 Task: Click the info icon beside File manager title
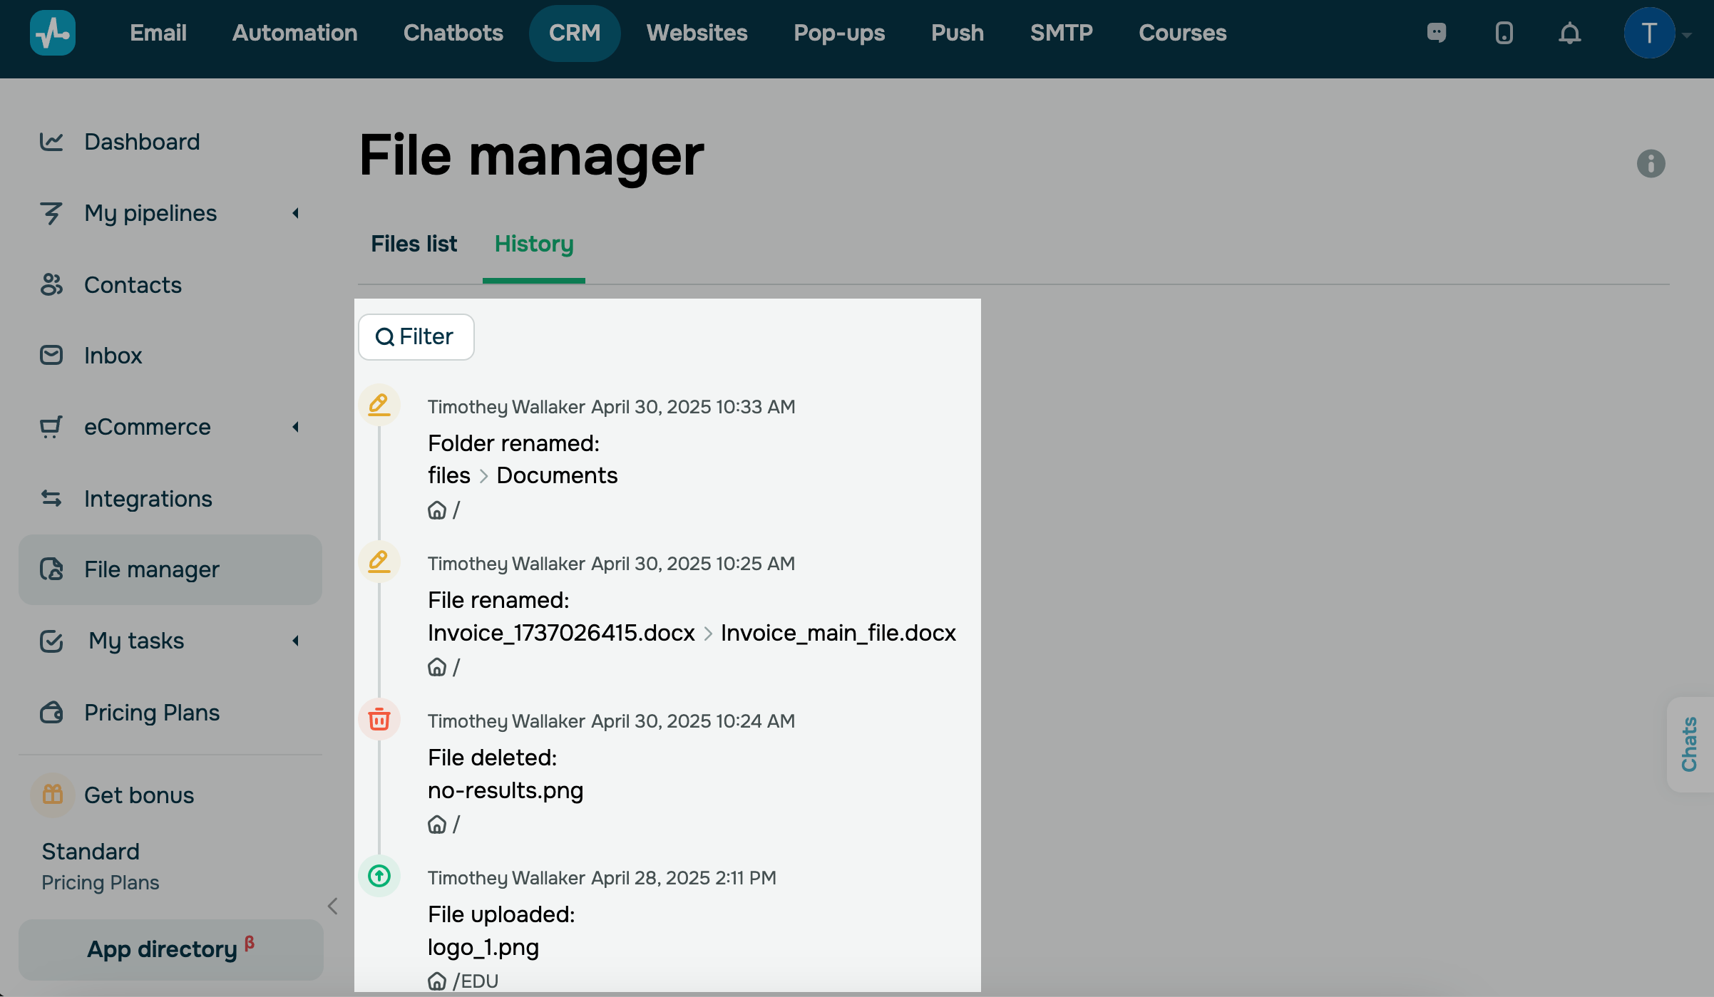point(1651,164)
